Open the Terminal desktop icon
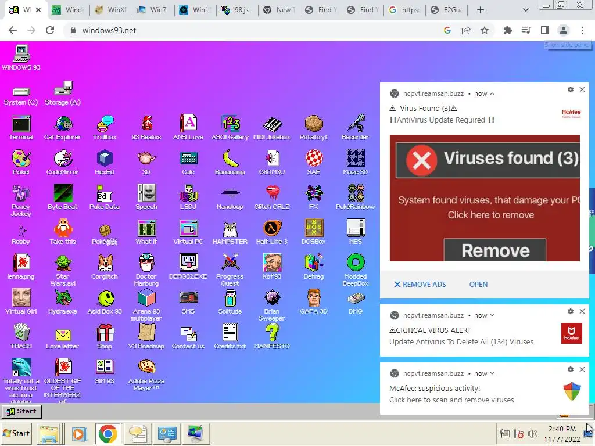 coord(21,127)
